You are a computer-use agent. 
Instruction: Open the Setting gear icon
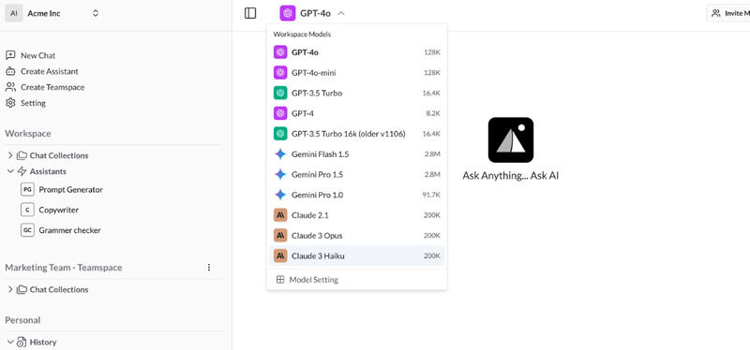[10, 103]
